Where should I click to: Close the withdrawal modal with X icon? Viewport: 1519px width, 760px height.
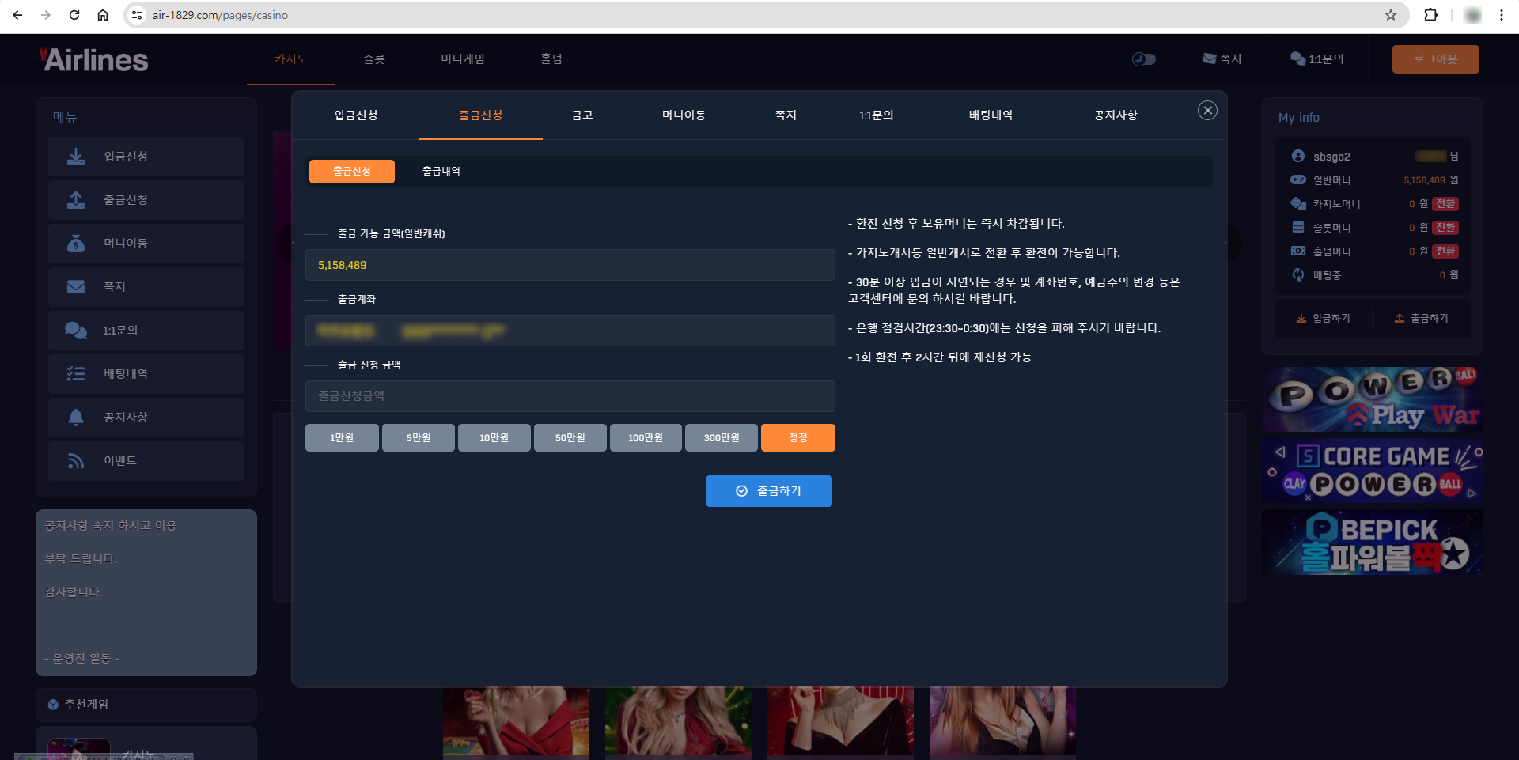point(1207,111)
